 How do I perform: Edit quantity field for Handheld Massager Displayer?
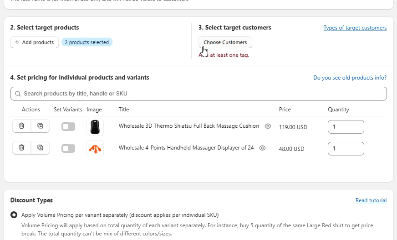pos(346,149)
